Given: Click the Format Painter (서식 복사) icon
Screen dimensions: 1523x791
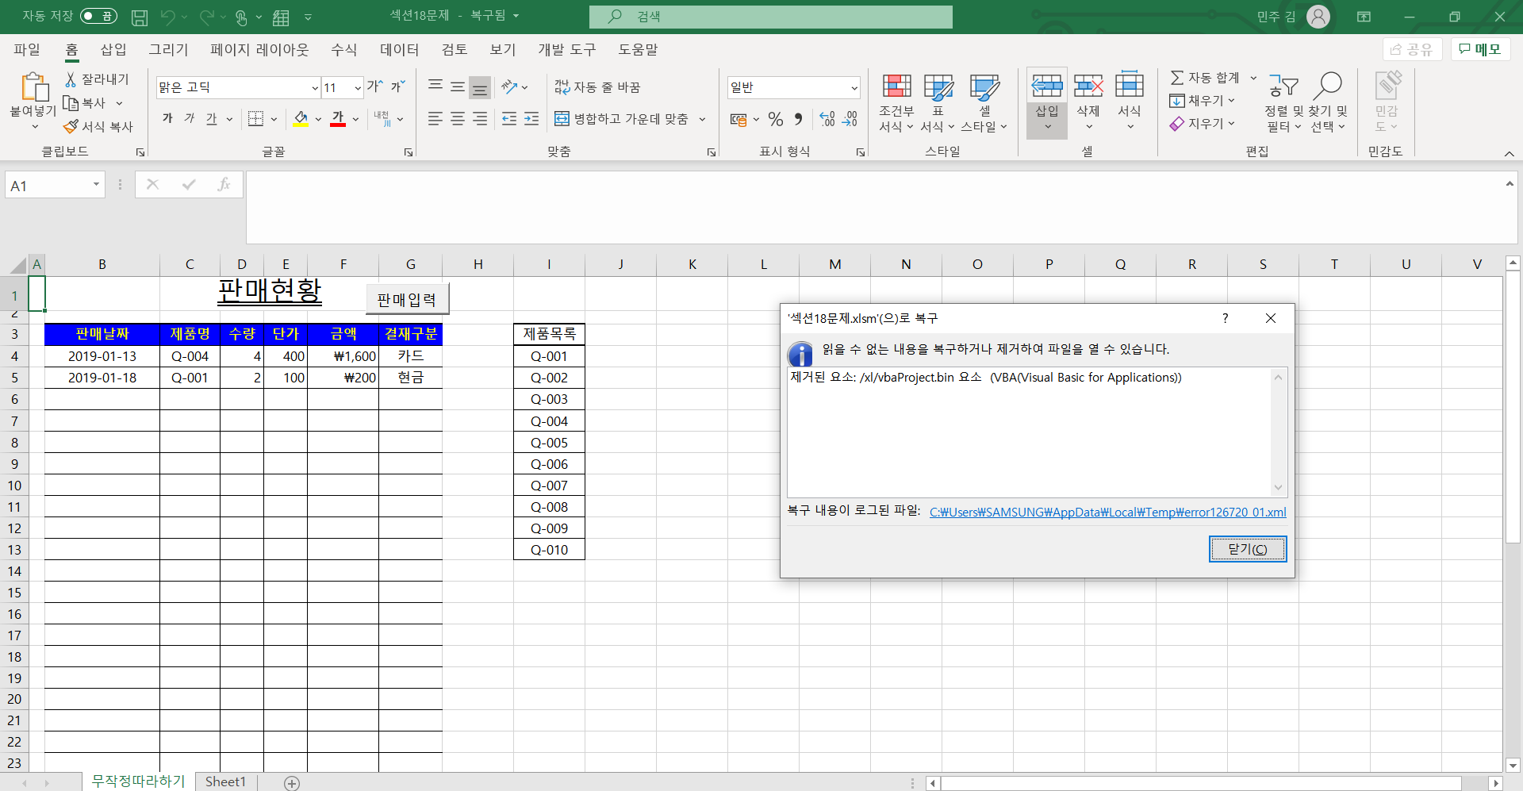Looking at the screenshot, I should 71,126.
